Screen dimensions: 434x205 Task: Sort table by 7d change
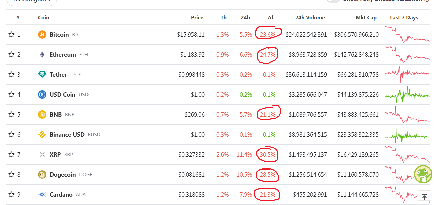point(270,18)
